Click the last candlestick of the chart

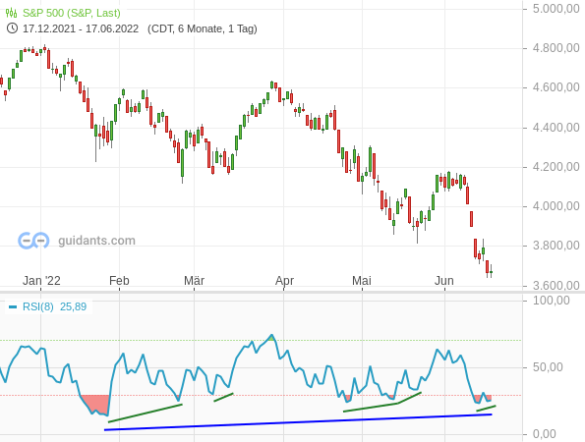[x=491, y=271]
